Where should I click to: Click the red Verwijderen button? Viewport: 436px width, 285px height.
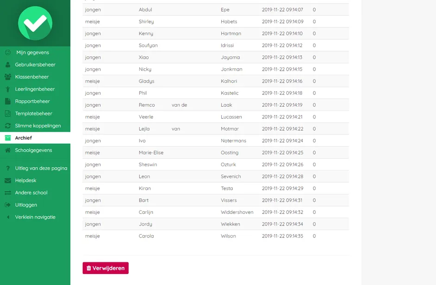click(x=106, y=268)
